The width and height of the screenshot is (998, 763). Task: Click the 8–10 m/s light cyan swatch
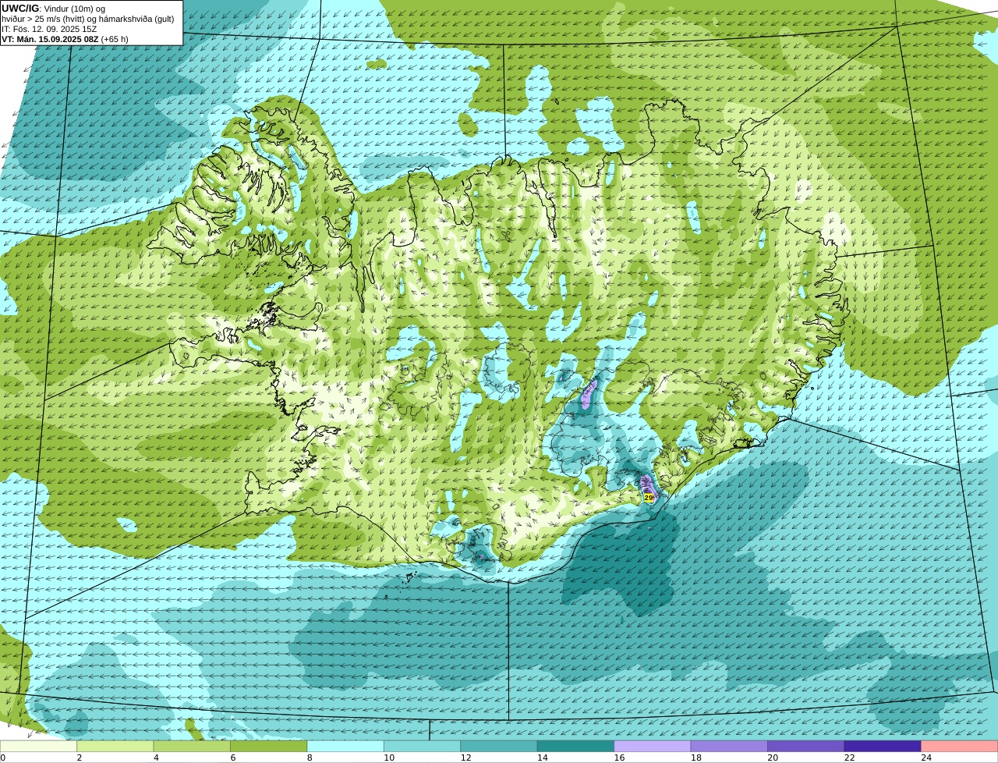[345, 746]
